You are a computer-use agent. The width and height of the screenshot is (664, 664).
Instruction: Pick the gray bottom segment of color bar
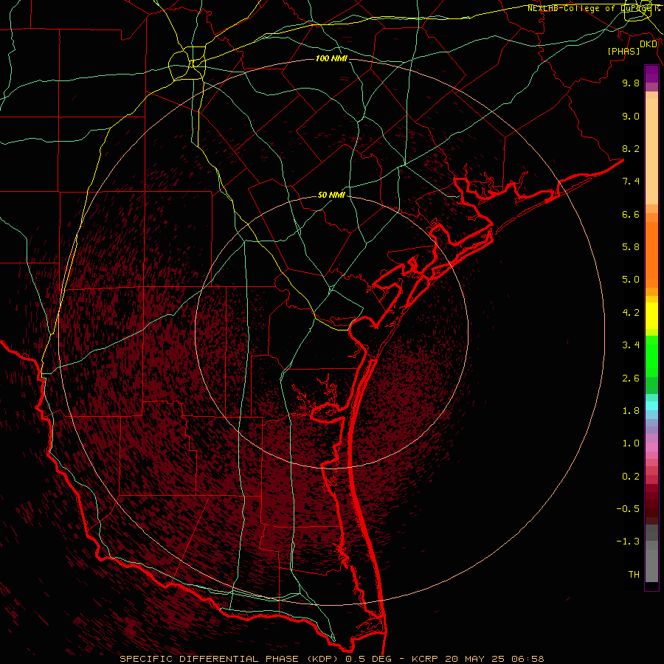pyautogui.click(x=651, y=565)
